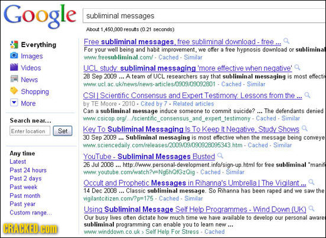Open Similar link for youtube.com result
This screenshot has width=326, height=238.
235,172
